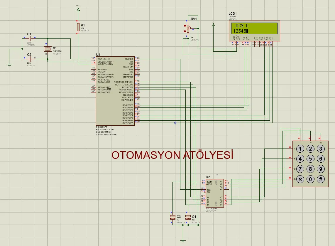Click the ground symbol left of C2
Image resolution: width=335 pixels, height=246 pixels.
pos(9,65)
